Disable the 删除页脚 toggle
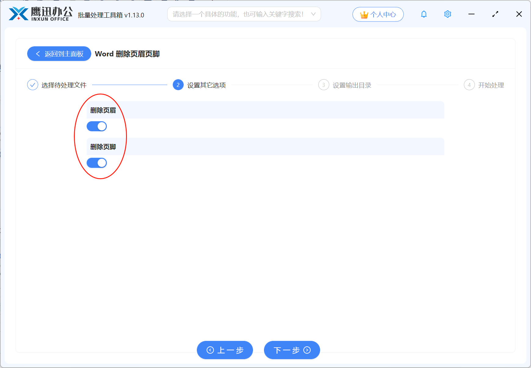This screenshot has width=531, height=368. coord(96,163)
